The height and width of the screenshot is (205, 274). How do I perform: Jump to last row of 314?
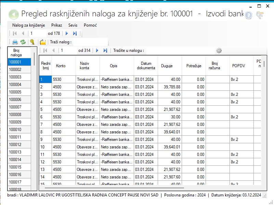pyautogui.click(x=105, y=50)
